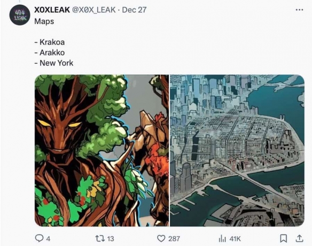View the New York city map image
The width and height of the screenshot is (312, 246).
coord(237,150)
